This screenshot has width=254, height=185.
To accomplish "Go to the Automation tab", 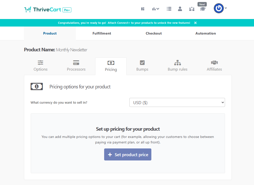I will [x=206, y=33].
